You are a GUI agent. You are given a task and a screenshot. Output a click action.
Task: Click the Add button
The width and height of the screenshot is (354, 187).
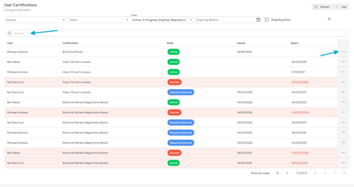(341, 7)
